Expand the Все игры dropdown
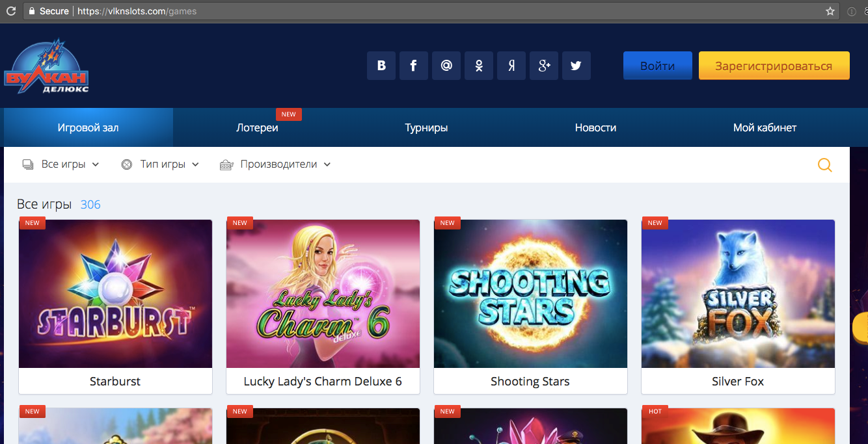868x444 pixels. point(61,164)
